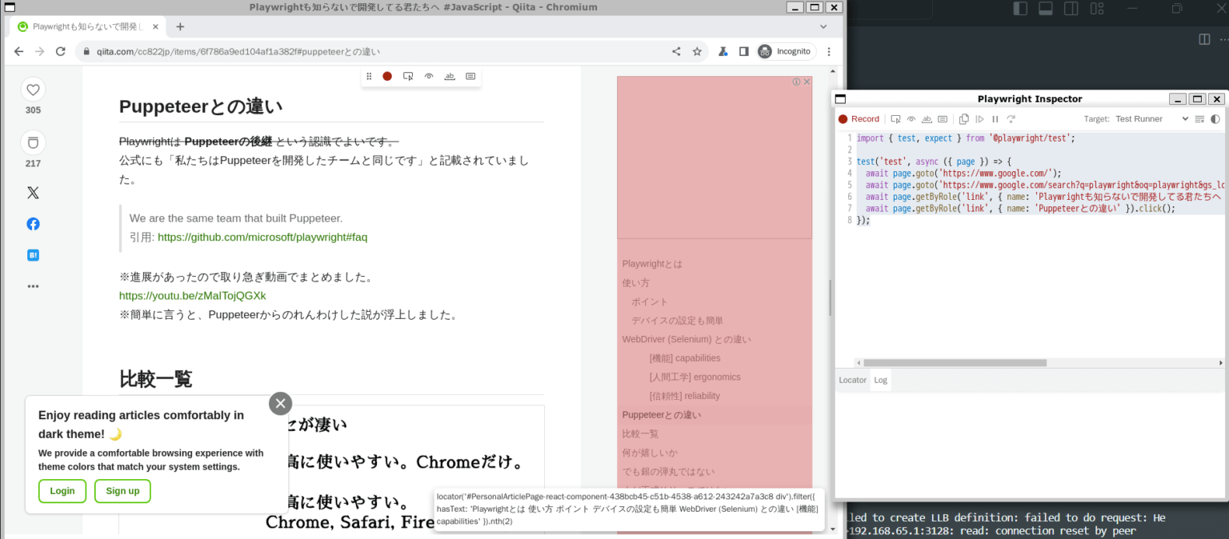1229x539 pixels.
Task: Click '使い方' in table of contents
Action: [636, 282]
